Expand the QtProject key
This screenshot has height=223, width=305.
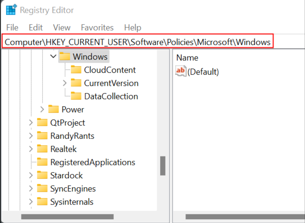click(30, 122)
